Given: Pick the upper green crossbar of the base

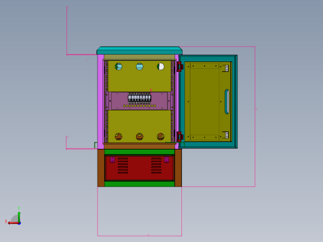Looking at the screenshot, I should pyautogui.click(x=139, y=152).
